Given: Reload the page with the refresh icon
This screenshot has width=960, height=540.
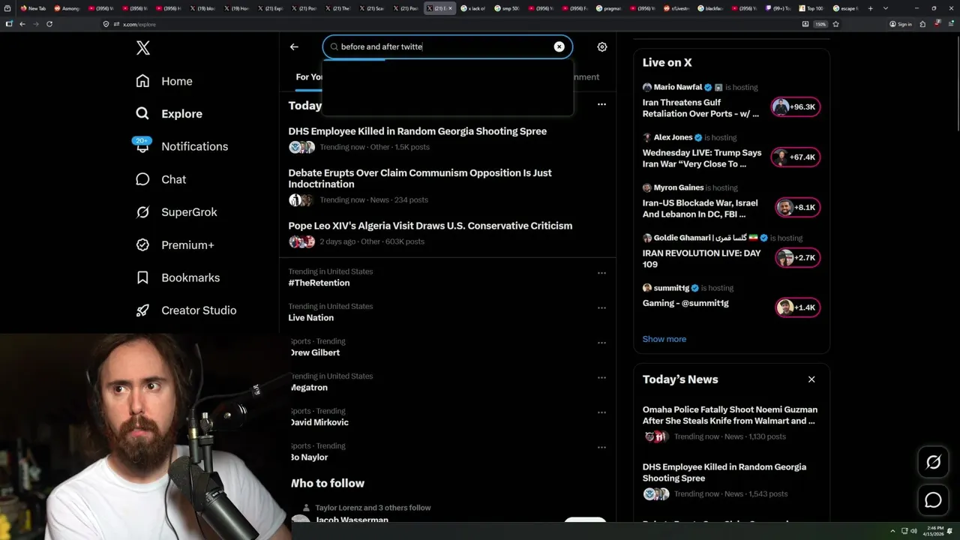Looking at the screenshot, I should [x=49, y=24].
